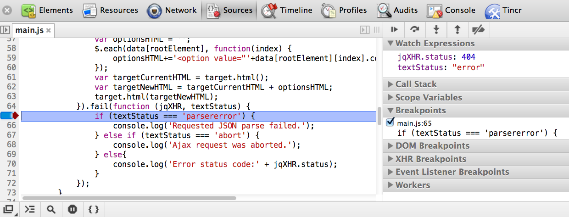Click the horizontal scrollbar in code editor

pyautogui.click(x=128, y=198)
